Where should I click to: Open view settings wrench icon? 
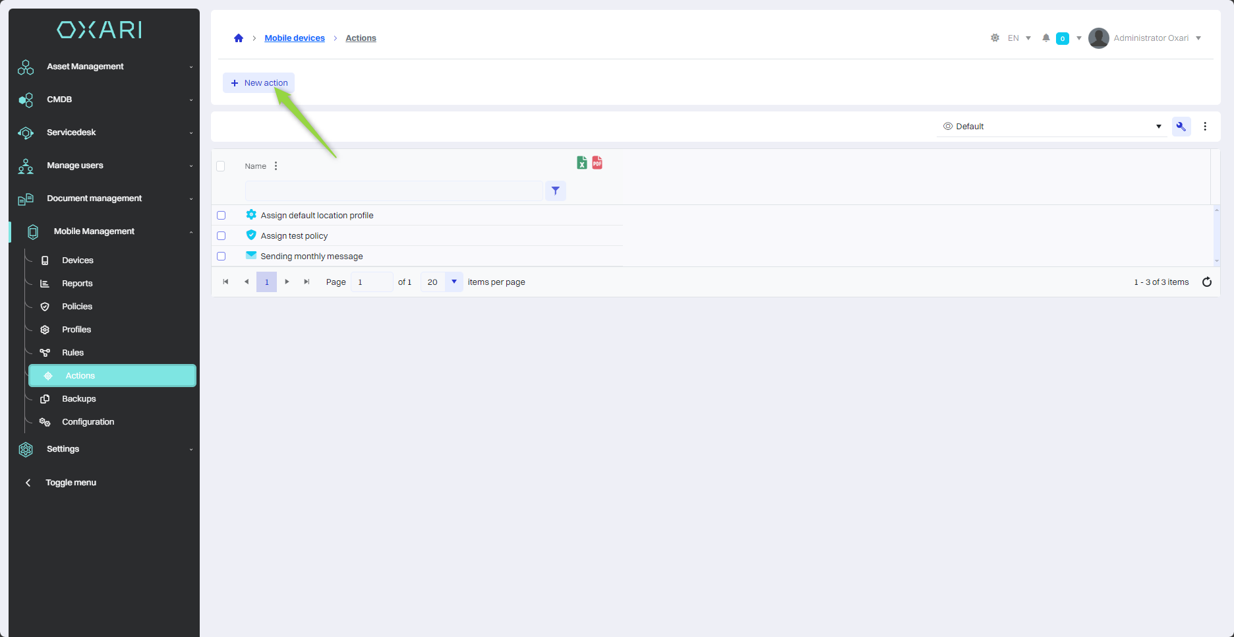pos(1181,127)
